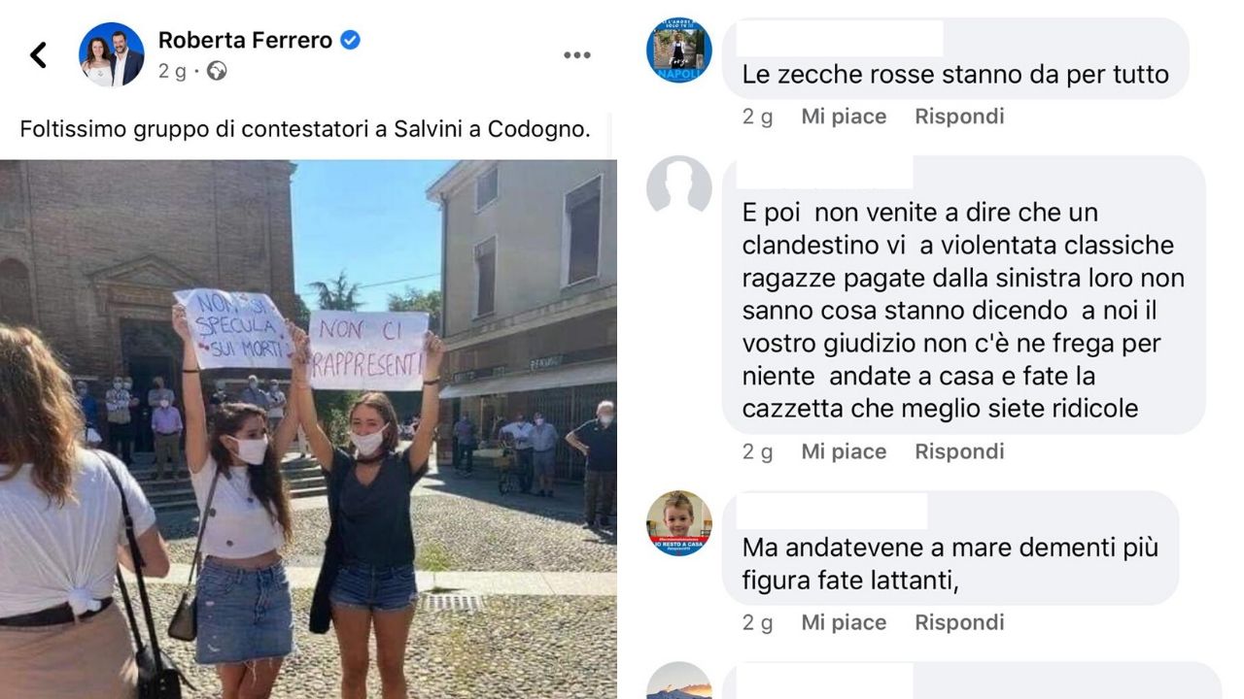Open the partially visible avatar of the last comment
Screen dimensions: 1244x699
pos(679,681)
